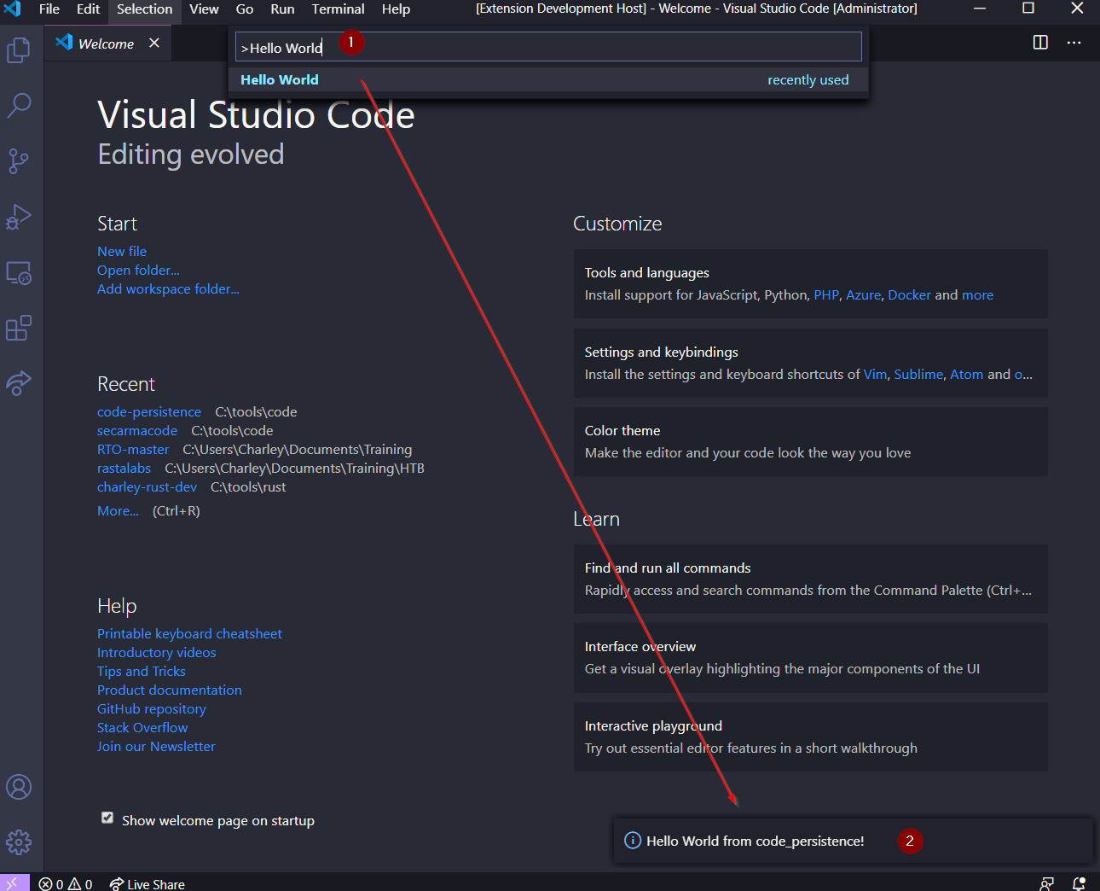The width and height of the screenshot is (1100, 891).
Task: Open Introductory videos link
Action: pos(157,653)
